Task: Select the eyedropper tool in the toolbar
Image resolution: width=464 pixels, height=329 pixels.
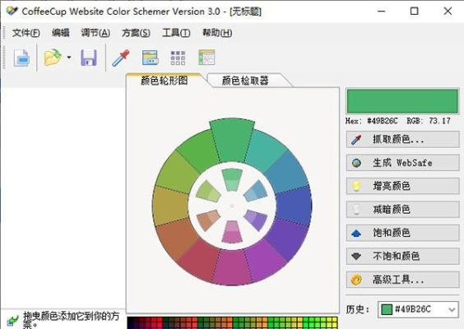Action: click(121, 58)
